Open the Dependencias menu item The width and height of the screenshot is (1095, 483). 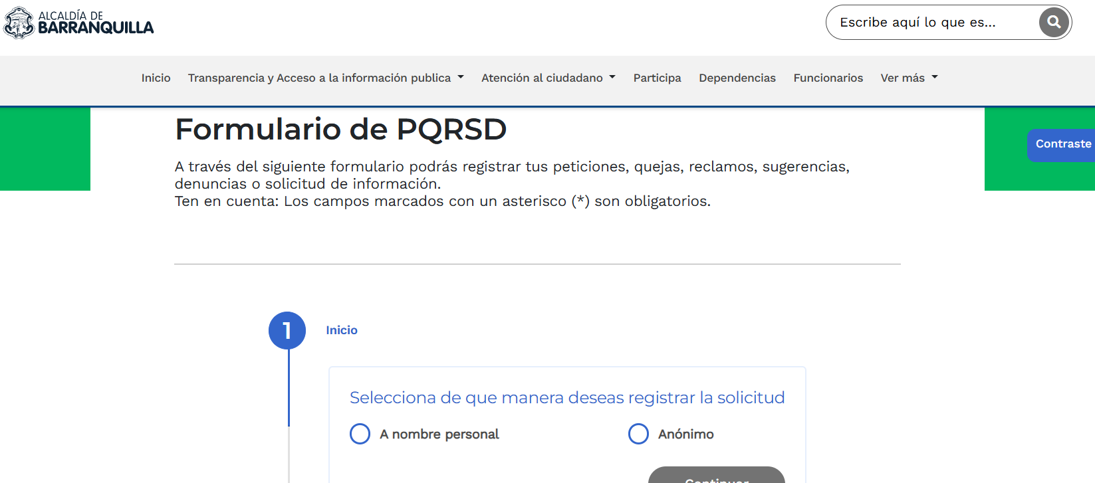[737, 78]
